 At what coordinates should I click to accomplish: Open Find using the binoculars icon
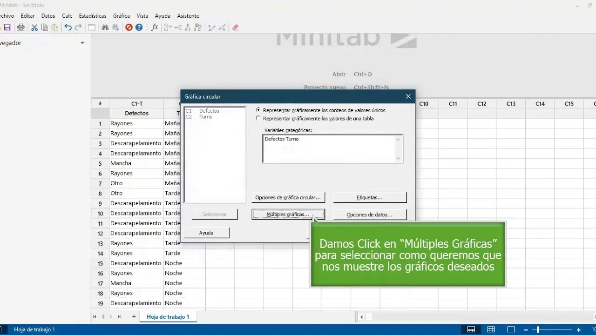click(x=105, y=27)
